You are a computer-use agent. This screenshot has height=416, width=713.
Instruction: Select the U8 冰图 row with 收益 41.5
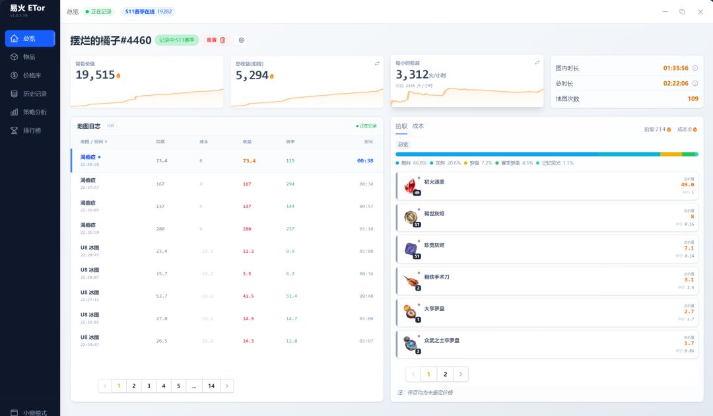pyautogui.click(x=227, y=296)
